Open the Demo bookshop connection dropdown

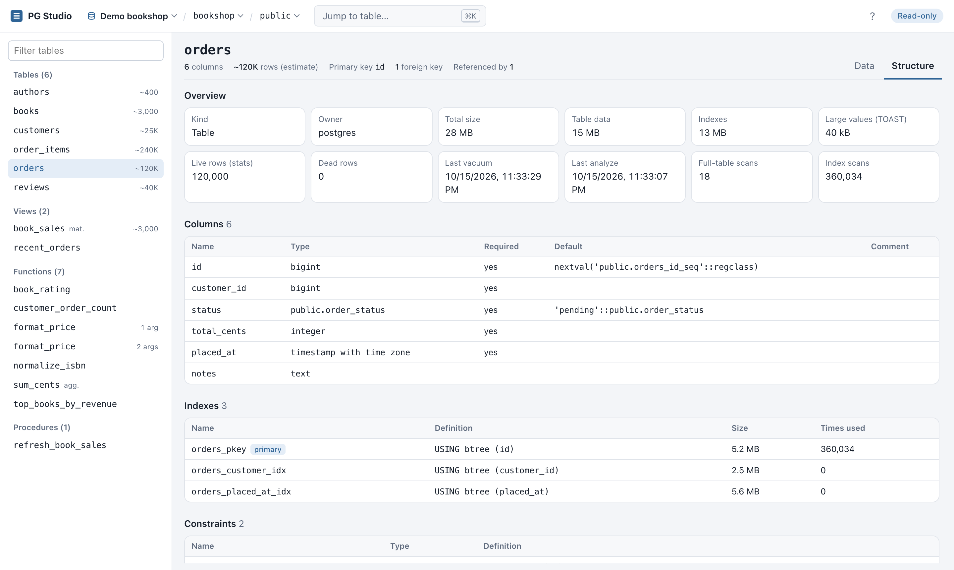tap(132, 16)
